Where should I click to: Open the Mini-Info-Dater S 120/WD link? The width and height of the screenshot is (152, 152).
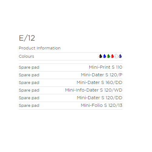click(x=94, y=90)
